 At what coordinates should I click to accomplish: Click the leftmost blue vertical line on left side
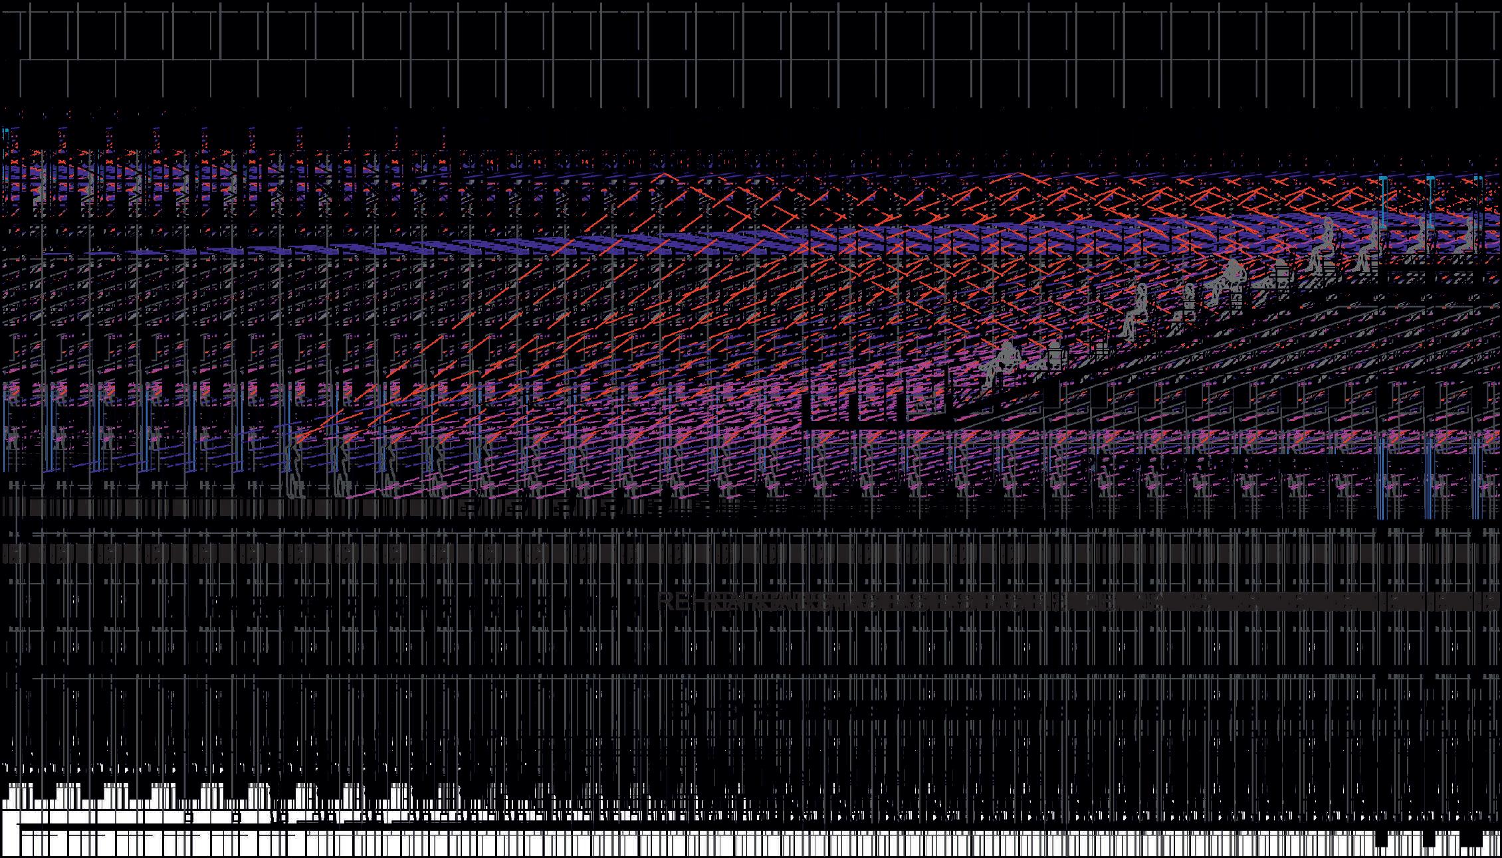pyautogui.click(x=3, y=432)
